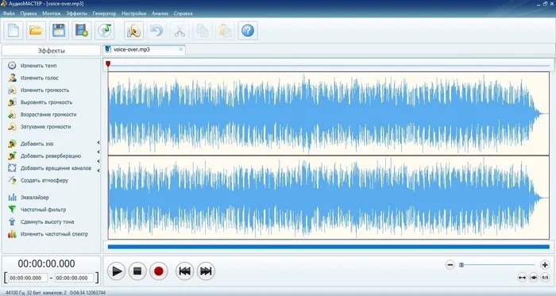The height and width of the screenshot is (296, 556).
Task: Click the Изменить темп clock icon
Action: [x=12, y=66]
